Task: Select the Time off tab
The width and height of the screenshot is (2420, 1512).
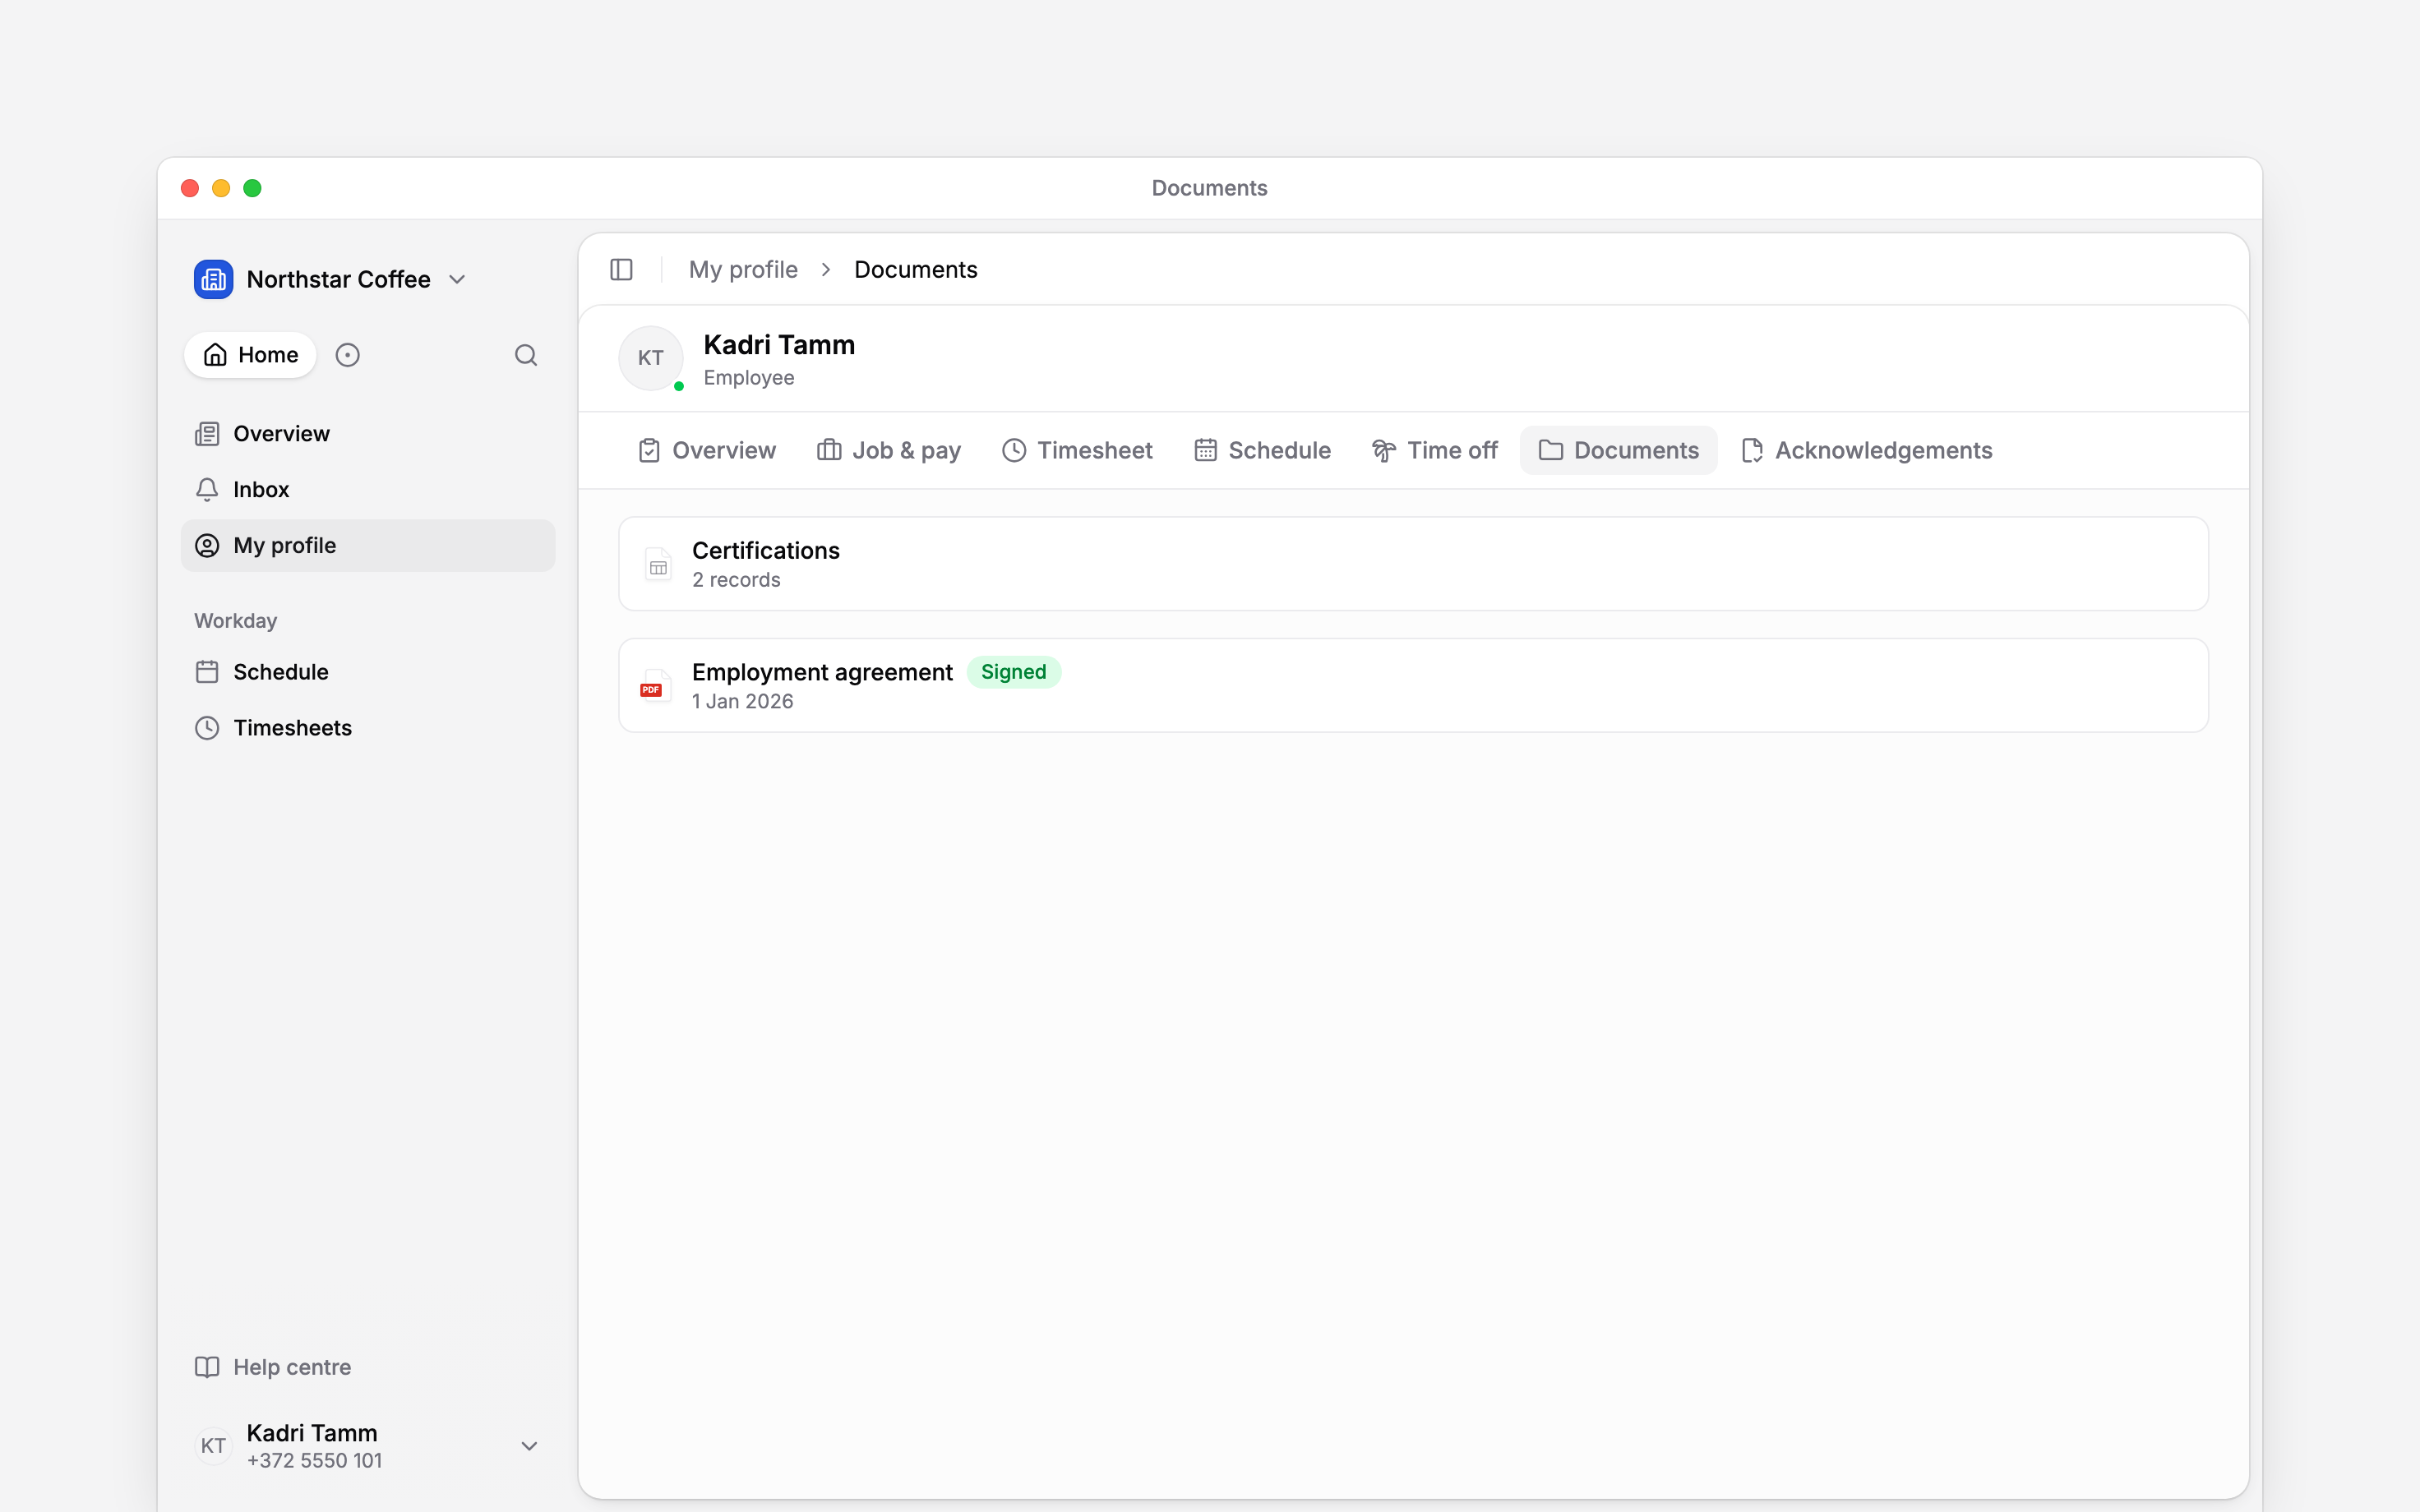Action: click(1435, 451)
